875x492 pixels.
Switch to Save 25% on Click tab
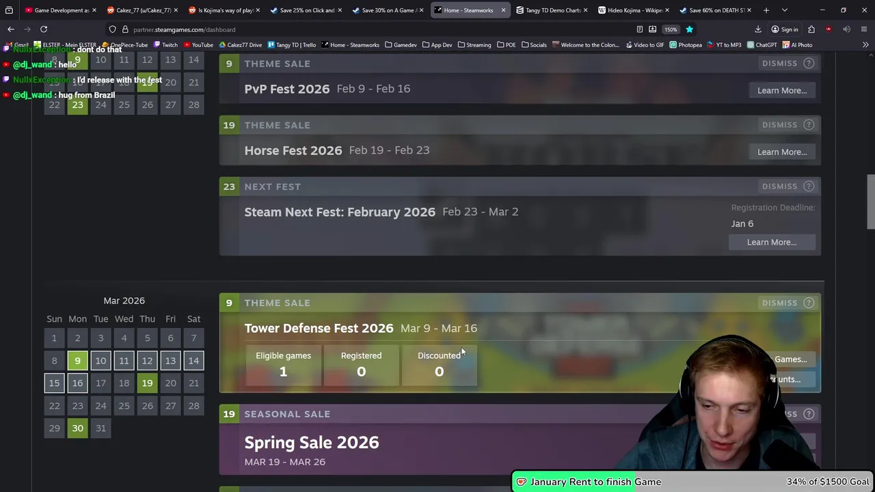tap(306, 10)
